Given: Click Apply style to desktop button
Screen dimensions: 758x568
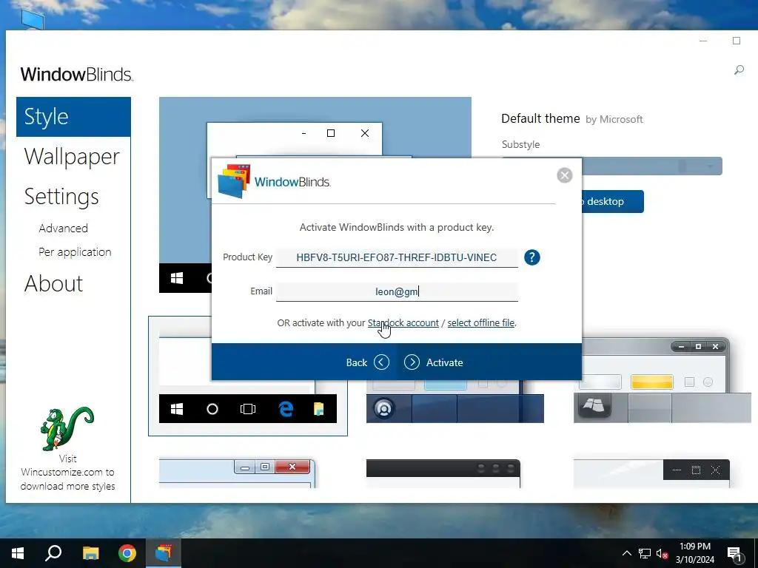Looking at the screenshot, I should click(612, 201).
